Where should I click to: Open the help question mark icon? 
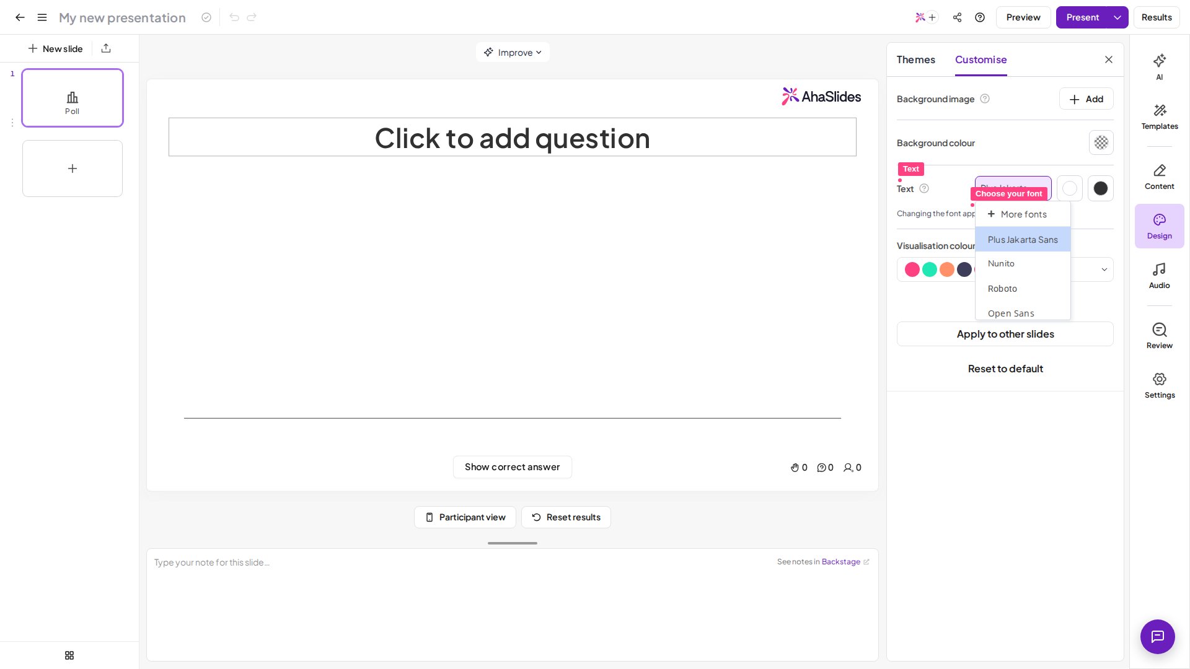(980, 17)
